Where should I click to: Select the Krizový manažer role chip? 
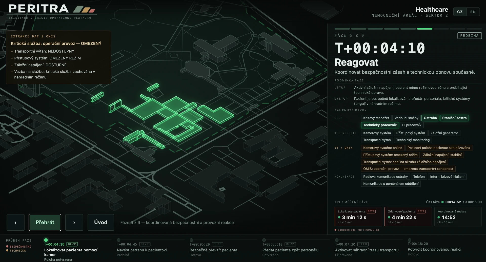[376, 118]
